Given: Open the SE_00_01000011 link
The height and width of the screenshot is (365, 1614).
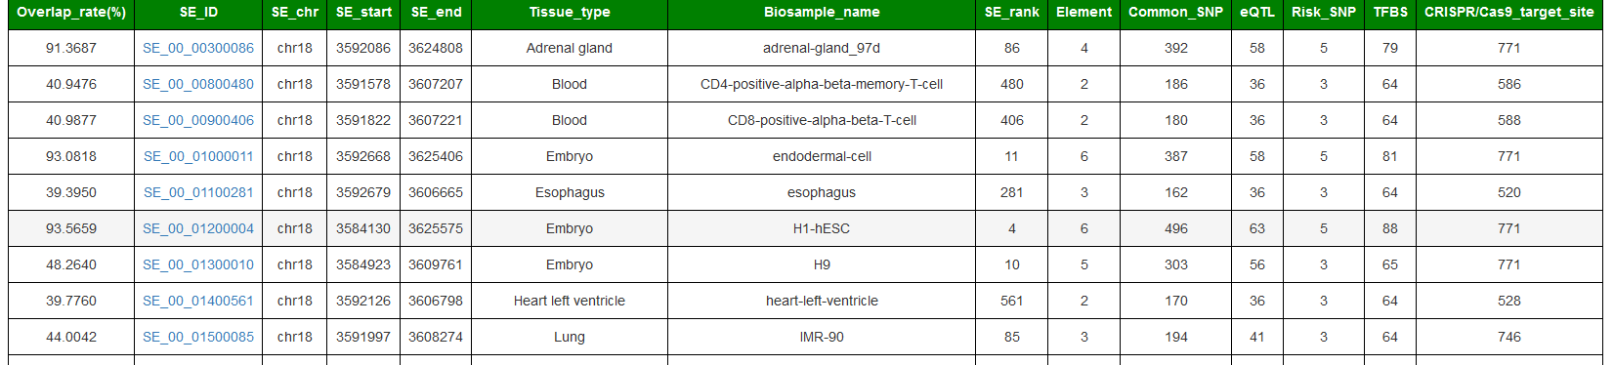Looking at the screenshot, I should point(198,156).
